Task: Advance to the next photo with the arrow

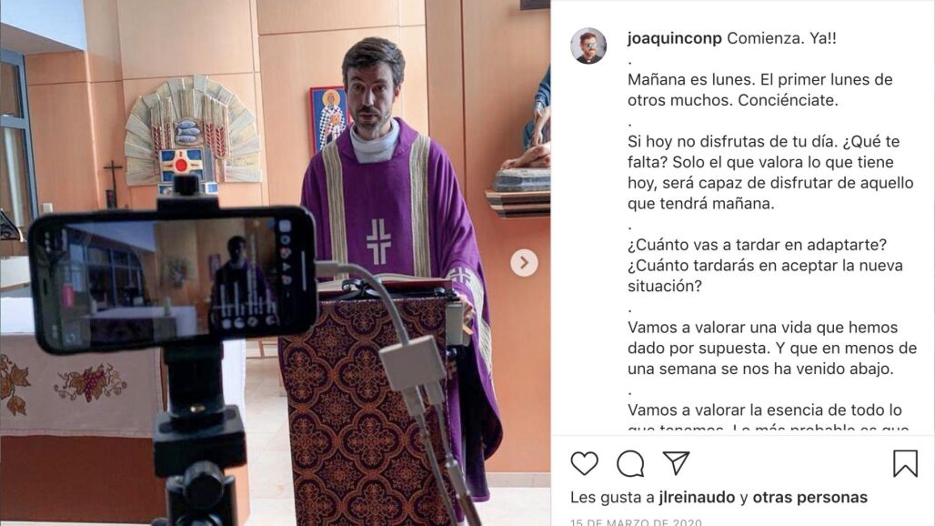Action: pyautogui.click(x=524, y=262)
